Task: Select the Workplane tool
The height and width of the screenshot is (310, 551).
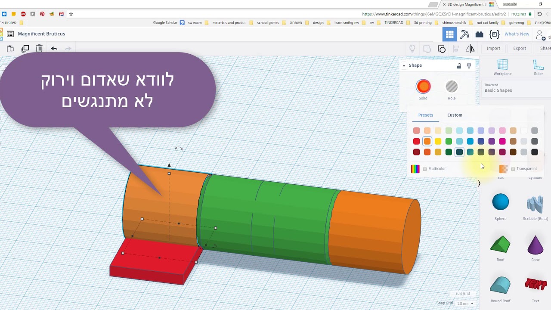Action: point(502,68)
